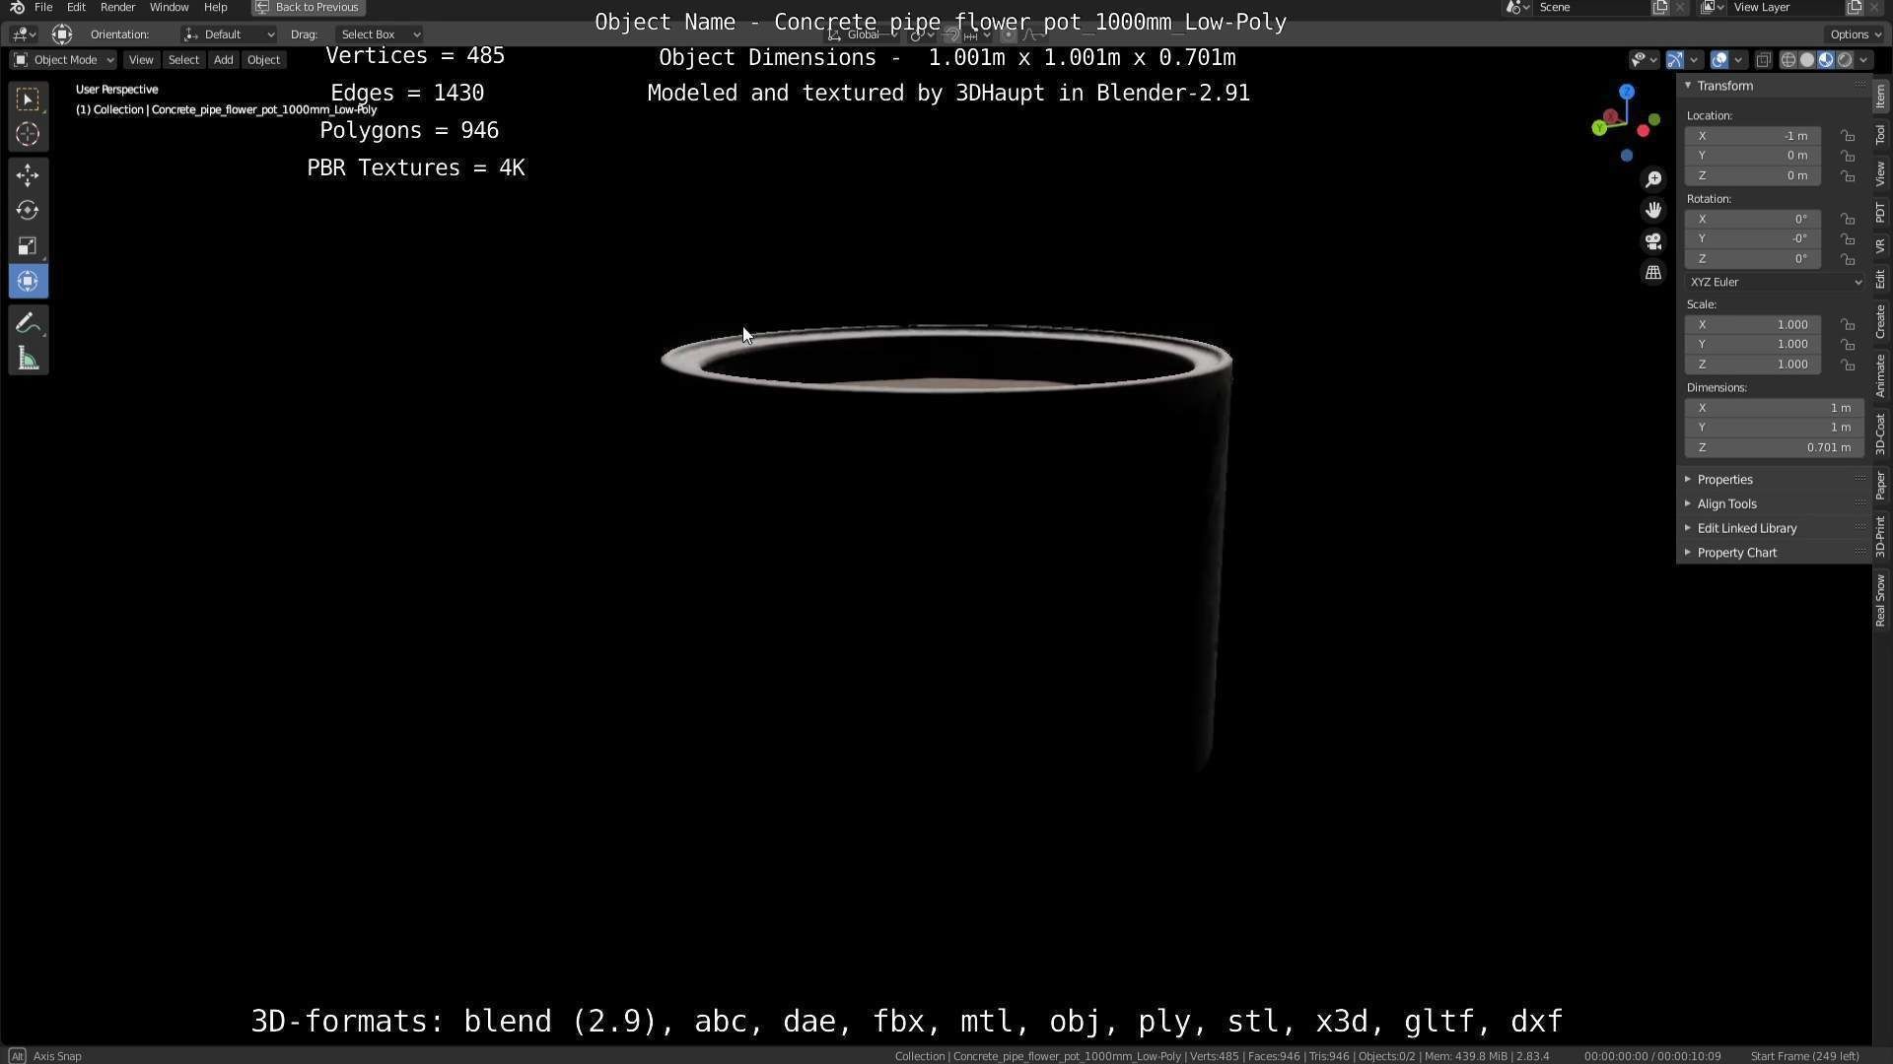Switch to material preview shading
This screenshot has width=1893, height=1064.
(1825, 60)
